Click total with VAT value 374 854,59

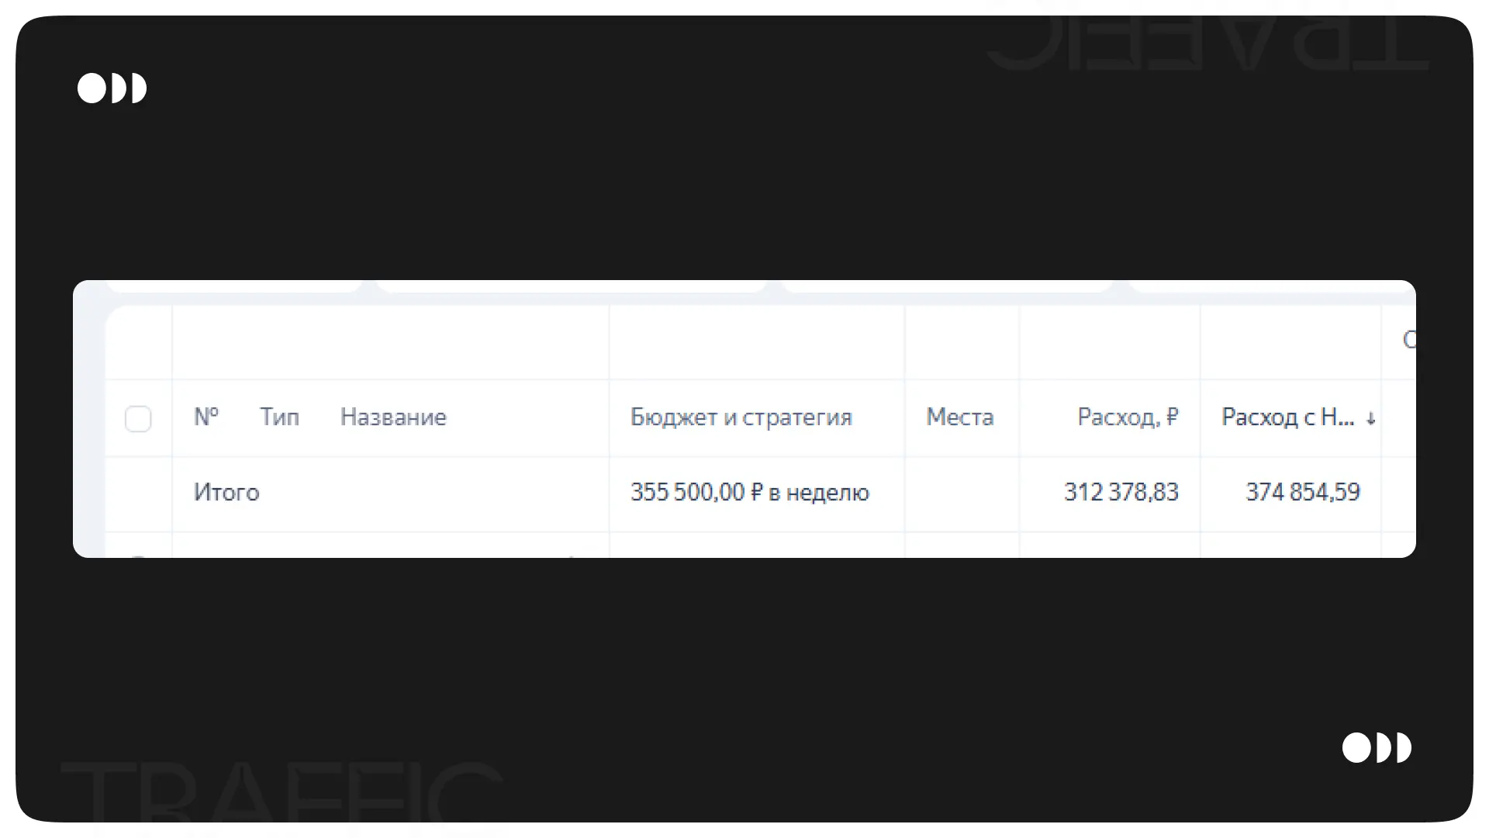1303,492
